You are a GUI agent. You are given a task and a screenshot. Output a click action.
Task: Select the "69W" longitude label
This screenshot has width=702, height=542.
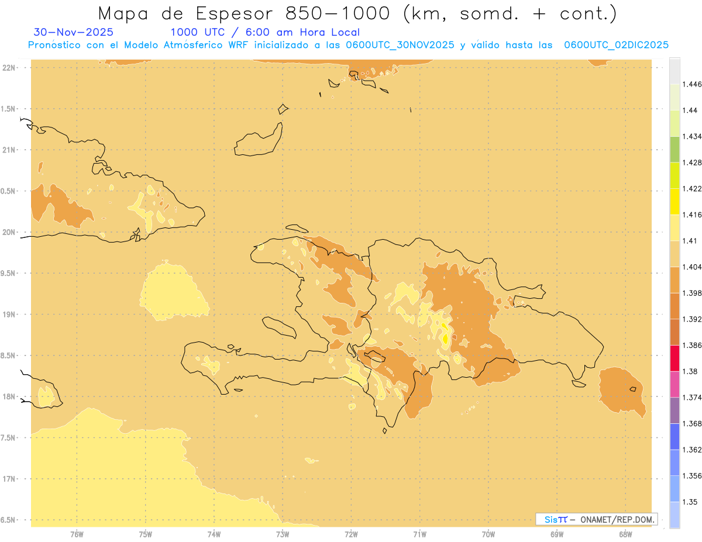click(557, 534)
